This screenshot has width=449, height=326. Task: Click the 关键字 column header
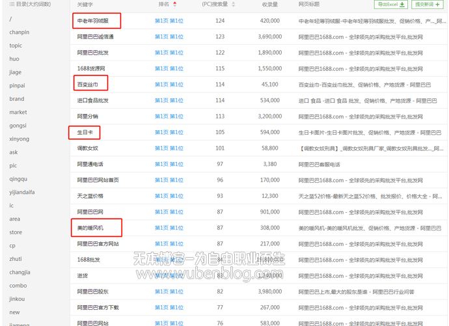tap(85, 5)
